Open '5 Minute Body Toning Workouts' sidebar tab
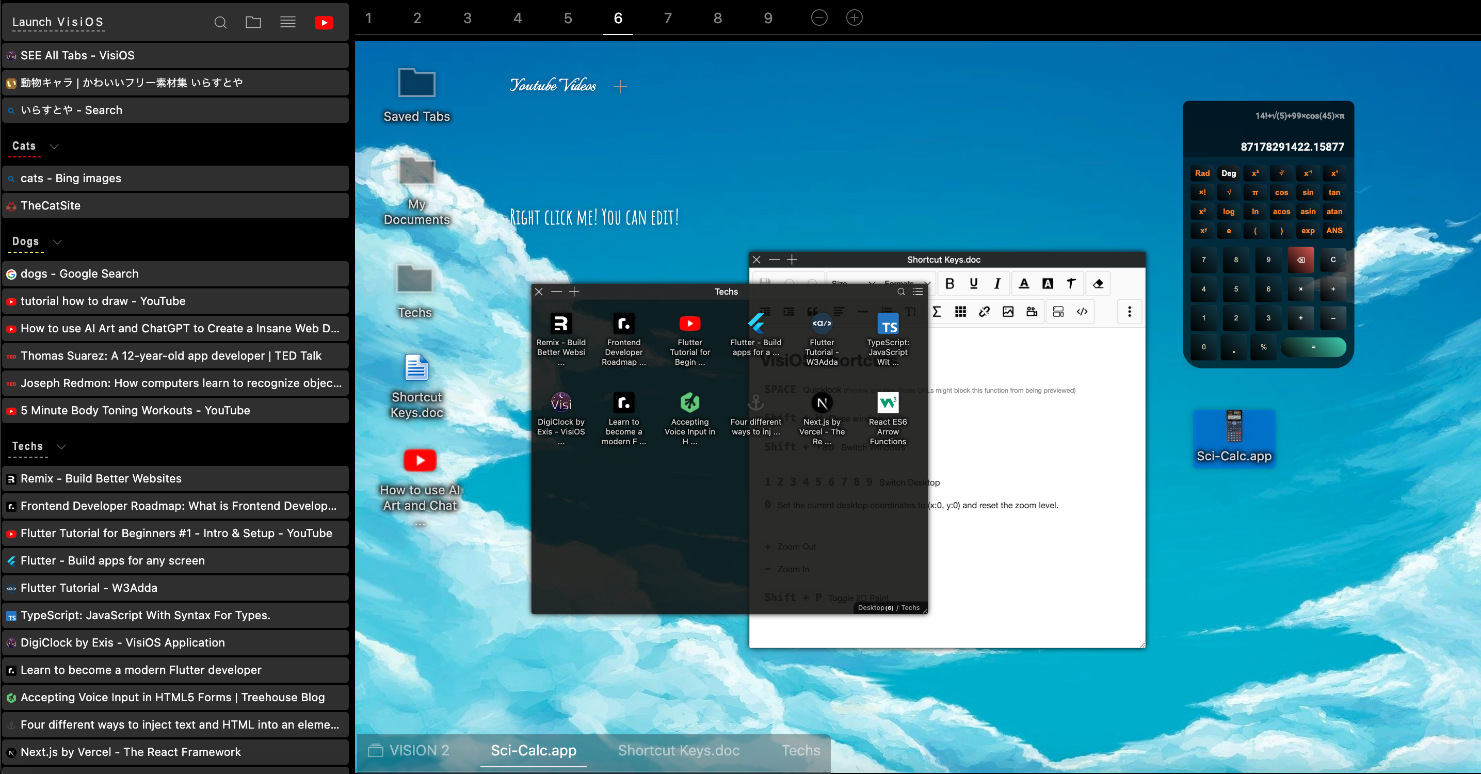This screenshot has width=1481, height=774. (x=175, y=411)
